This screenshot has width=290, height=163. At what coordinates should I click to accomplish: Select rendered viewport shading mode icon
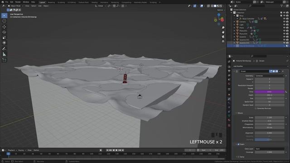(x=221, y=6)
